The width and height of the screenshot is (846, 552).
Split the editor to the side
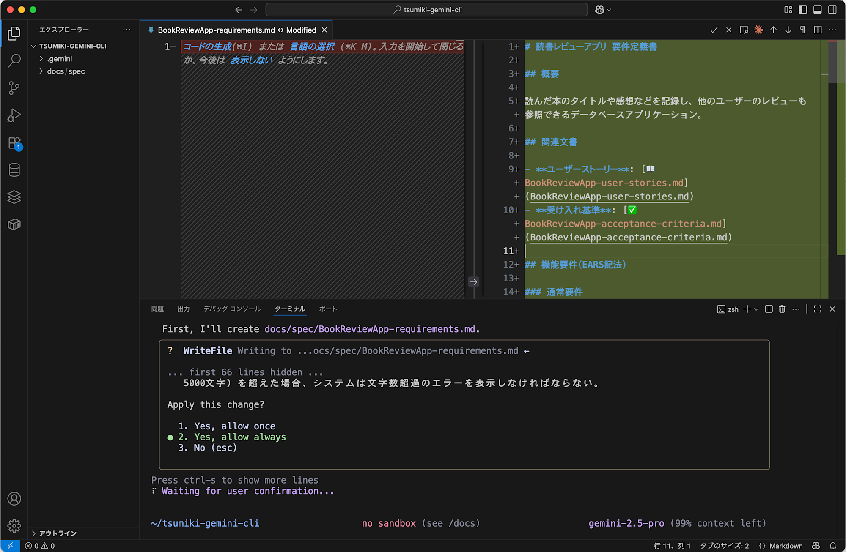tap(818, 30)
